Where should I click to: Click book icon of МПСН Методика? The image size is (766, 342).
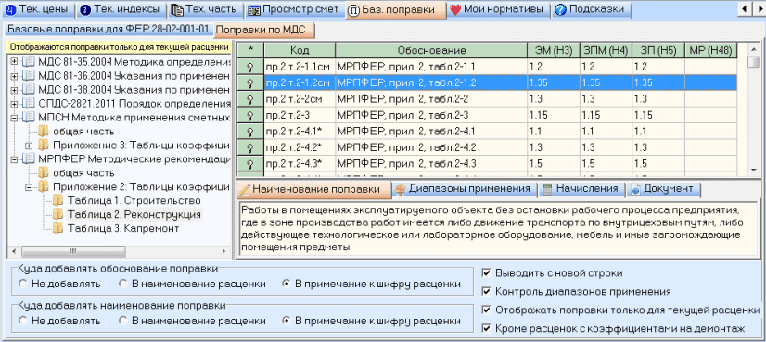coord(29,118)
